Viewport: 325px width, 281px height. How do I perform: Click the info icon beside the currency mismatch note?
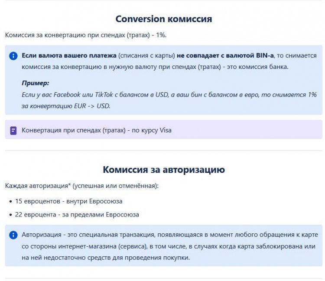13,56
